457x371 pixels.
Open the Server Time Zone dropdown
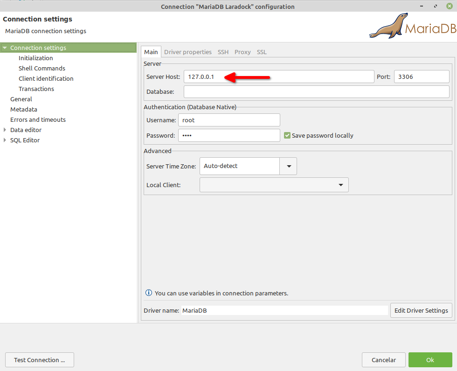point(288,166)
